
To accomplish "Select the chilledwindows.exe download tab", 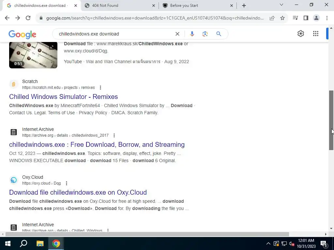I will (x=40, y=6).
